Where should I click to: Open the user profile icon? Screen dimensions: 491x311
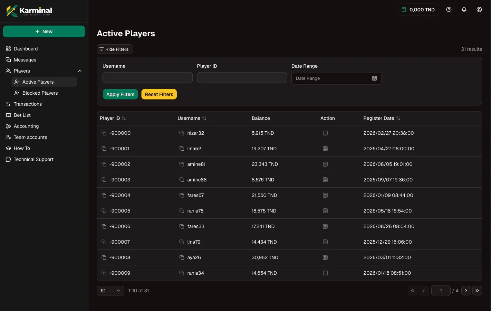(479, 10)
